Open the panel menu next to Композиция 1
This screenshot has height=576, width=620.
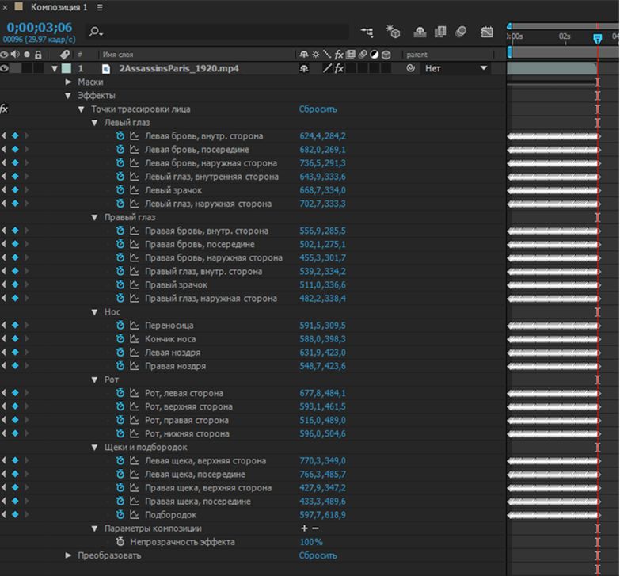point(99,7)
